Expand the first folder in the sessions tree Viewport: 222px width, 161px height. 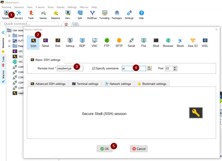point(9,36)
